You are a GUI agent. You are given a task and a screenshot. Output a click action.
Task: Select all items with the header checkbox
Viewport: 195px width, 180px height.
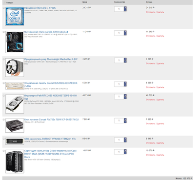pos(4,2)
